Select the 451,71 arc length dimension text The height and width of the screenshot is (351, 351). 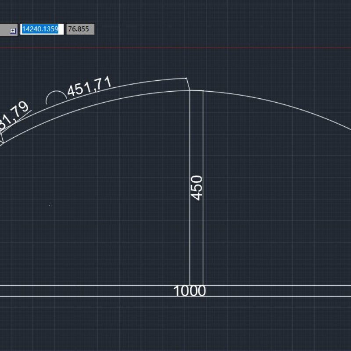point(90,86)
